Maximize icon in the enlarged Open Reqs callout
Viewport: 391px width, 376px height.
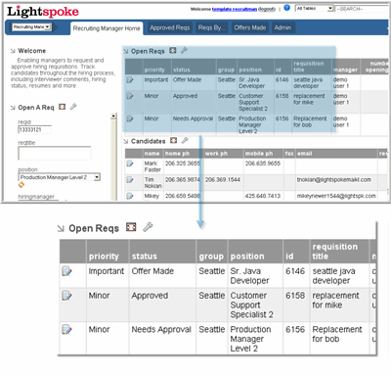(x=131, y=227)
